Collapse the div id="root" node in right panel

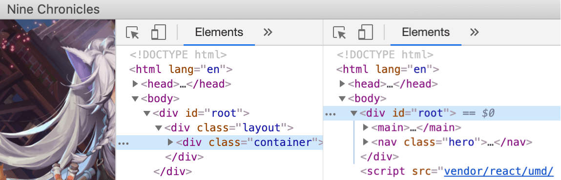click(354, 113)
